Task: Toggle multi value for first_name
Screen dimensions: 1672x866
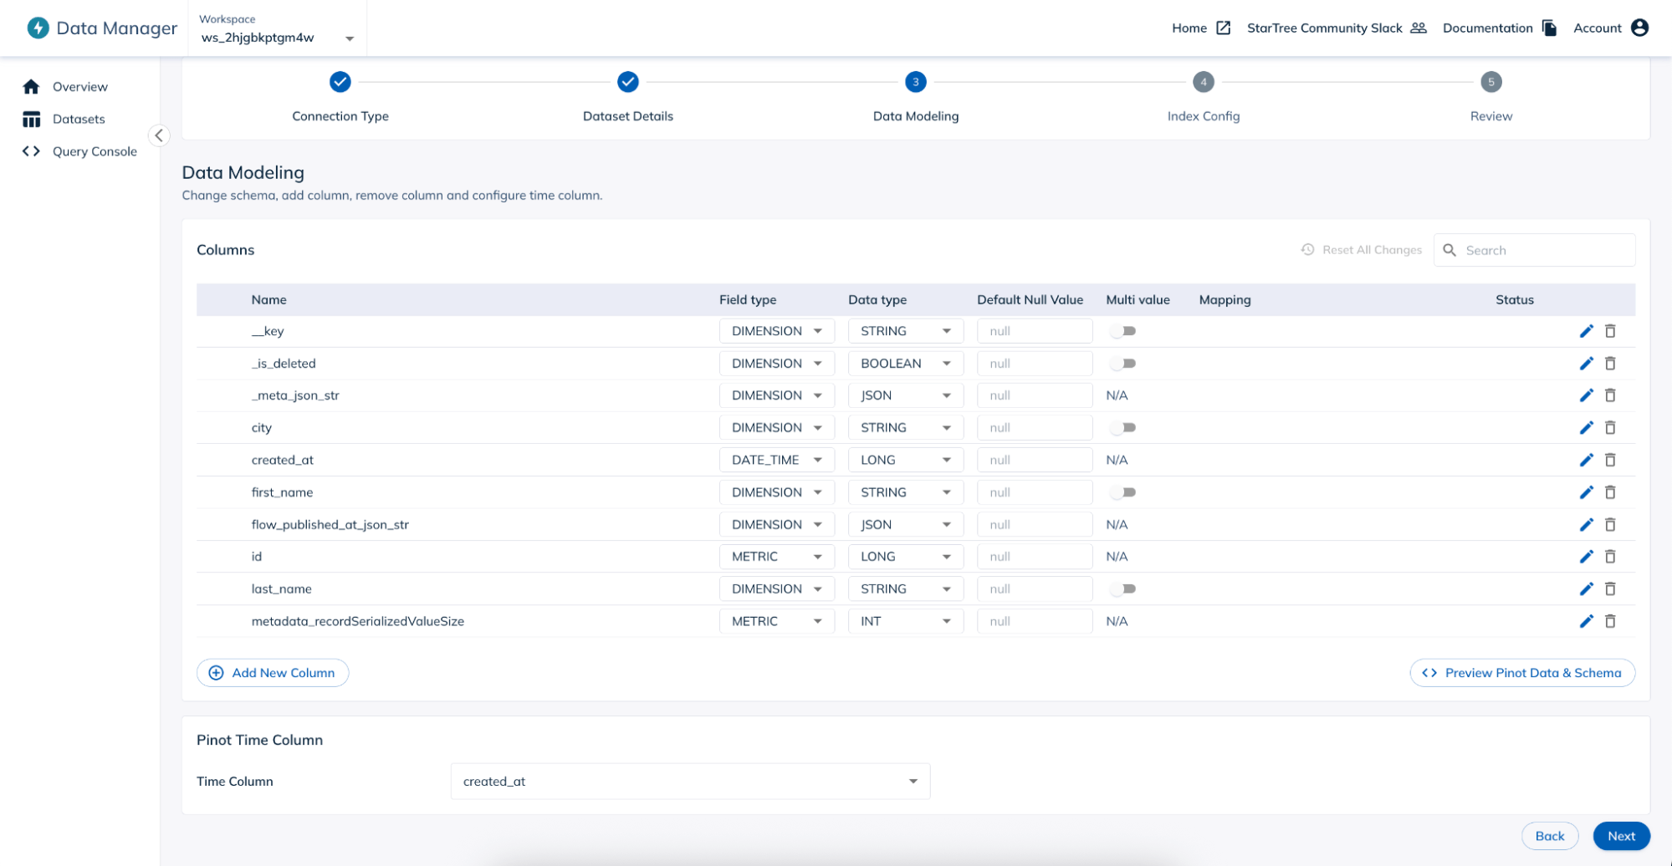Action: coord(1123,492)
